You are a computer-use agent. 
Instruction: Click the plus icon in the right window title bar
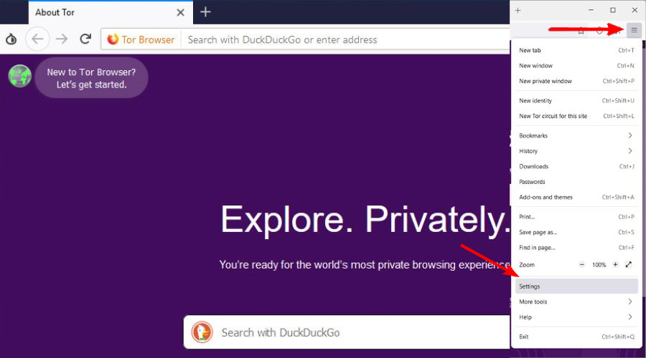(518, 10)
